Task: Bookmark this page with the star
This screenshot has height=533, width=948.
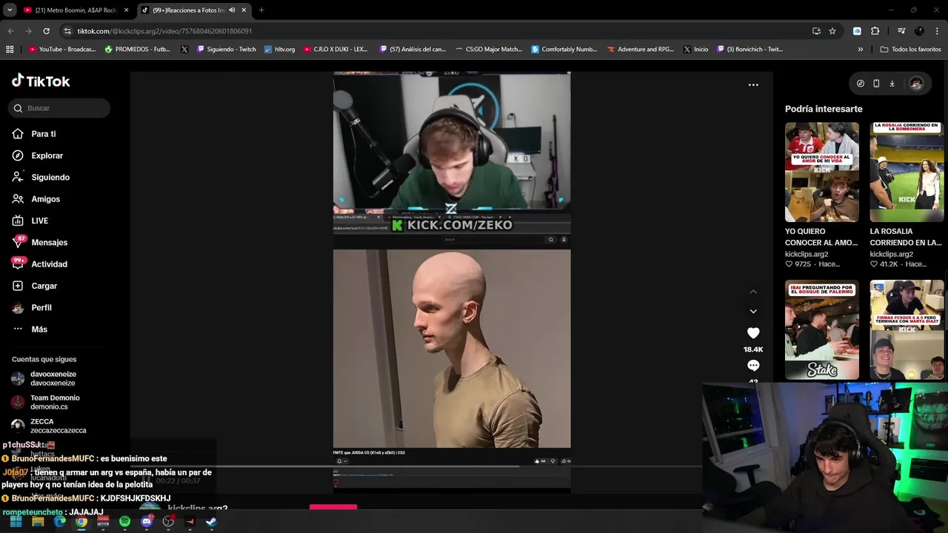Action: [832, 31]
